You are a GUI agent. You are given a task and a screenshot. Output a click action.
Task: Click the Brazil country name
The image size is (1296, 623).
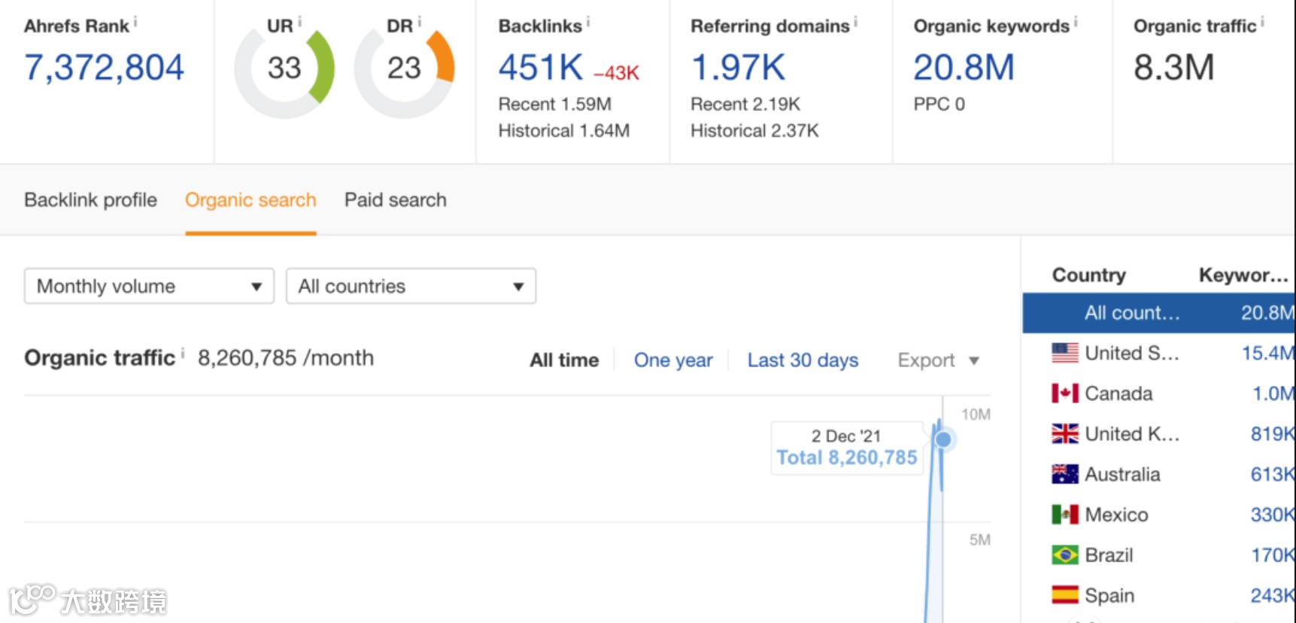[x=1109, y=555]
